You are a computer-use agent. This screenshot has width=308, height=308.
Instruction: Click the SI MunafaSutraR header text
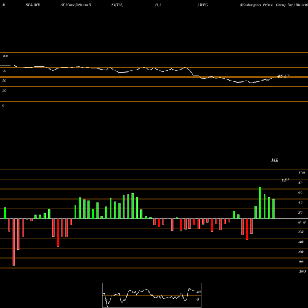pyautogui.click(x=76, y=5)
